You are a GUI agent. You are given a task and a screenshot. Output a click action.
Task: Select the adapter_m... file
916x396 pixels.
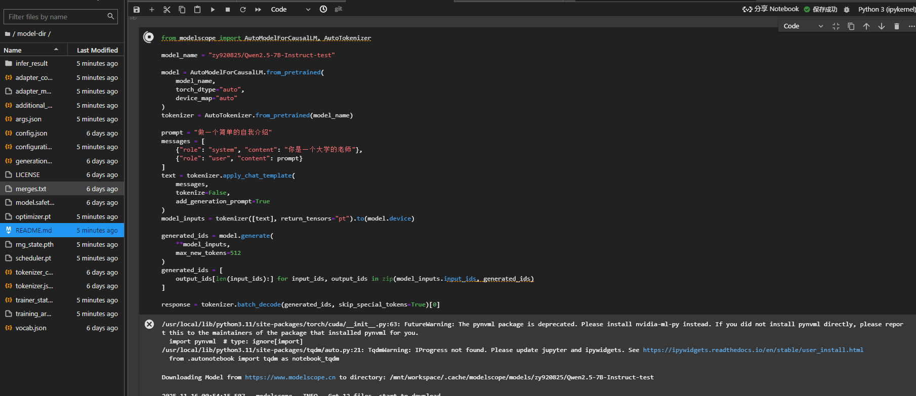62,92
